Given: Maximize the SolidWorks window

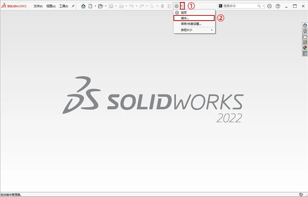Looking at the screenshot, I should (295, 6).
